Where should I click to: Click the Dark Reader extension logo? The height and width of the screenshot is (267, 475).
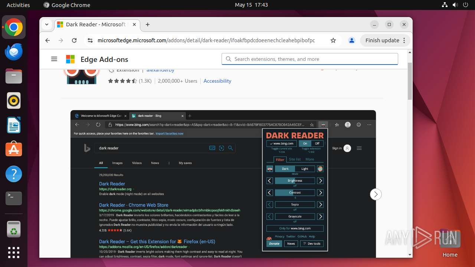pos(82,76)
